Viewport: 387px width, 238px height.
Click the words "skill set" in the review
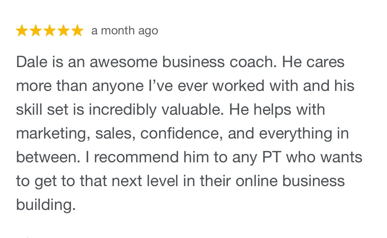pos(42,109)
